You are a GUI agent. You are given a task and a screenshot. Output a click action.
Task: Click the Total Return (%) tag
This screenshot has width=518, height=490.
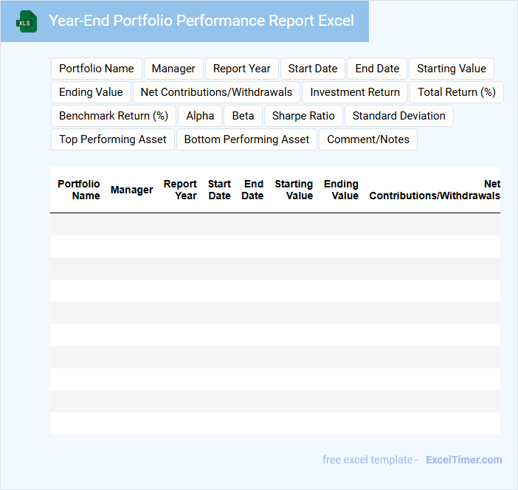457,92
